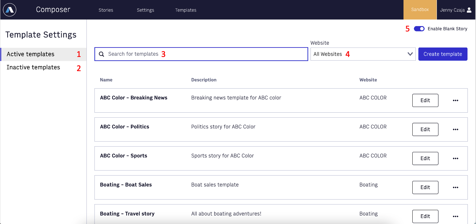The width and height of the screenshot is (476, 224).
Task: Click the 'Boat sales template' description
Action: tap(215, 185)
